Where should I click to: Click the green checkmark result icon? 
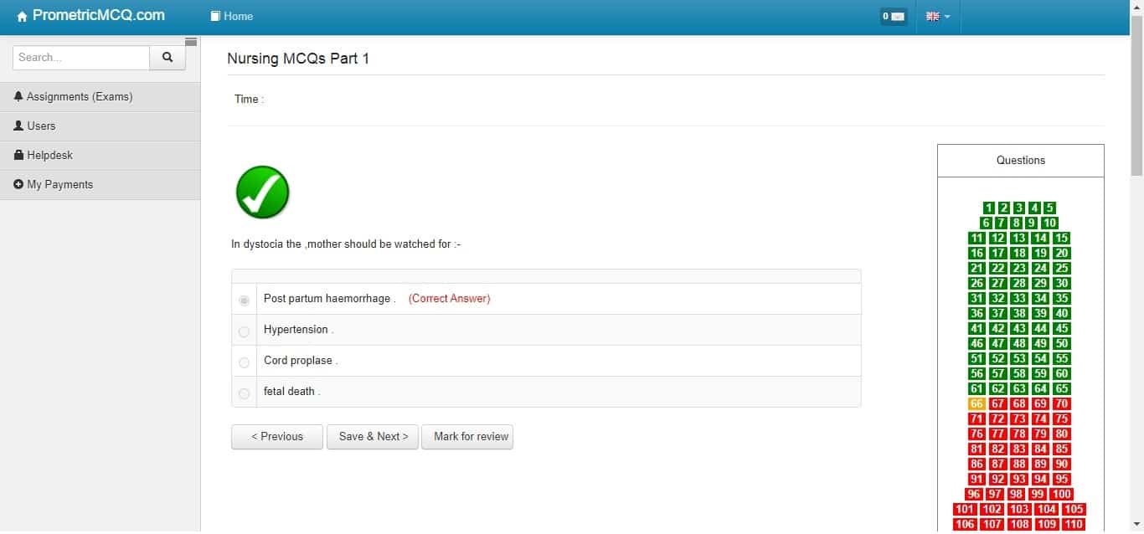[x=262, y=193]
